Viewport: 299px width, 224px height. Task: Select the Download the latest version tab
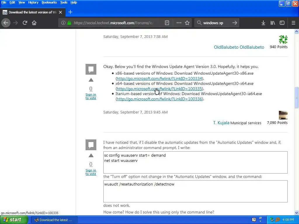click(x=33, y=12)
